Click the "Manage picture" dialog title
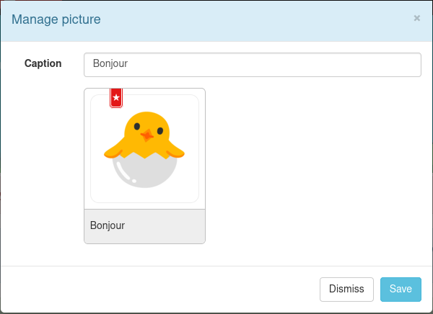 click(56, 19)
